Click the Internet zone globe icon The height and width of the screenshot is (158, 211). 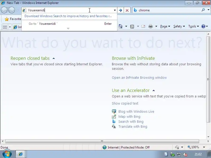[104, 147]
